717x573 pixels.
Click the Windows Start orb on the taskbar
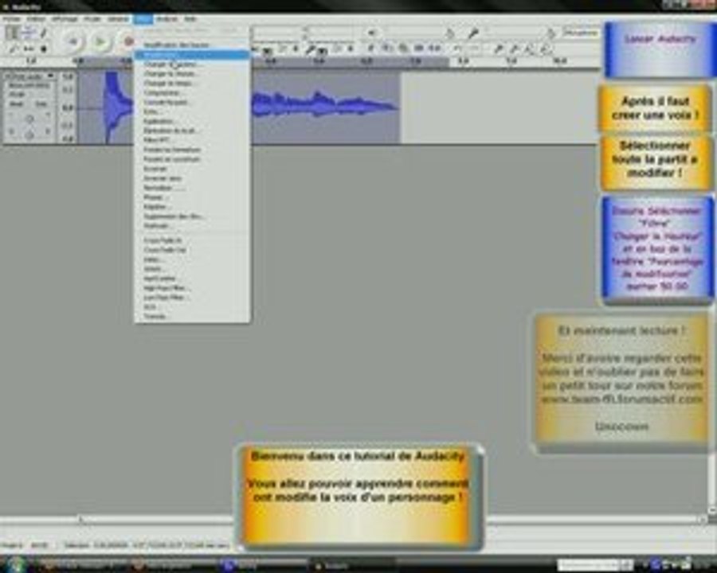[x=16, y=564]
